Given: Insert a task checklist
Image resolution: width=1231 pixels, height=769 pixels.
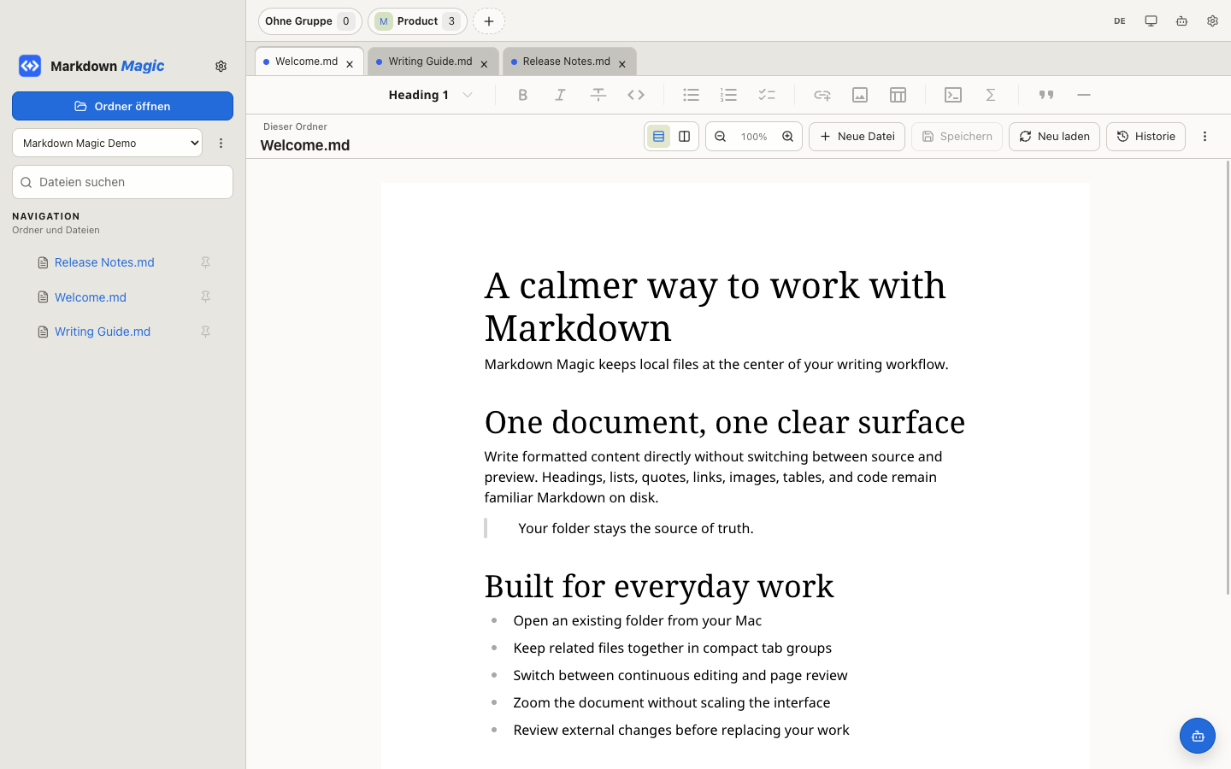Looking at the screenshot, I should point(767,95).
